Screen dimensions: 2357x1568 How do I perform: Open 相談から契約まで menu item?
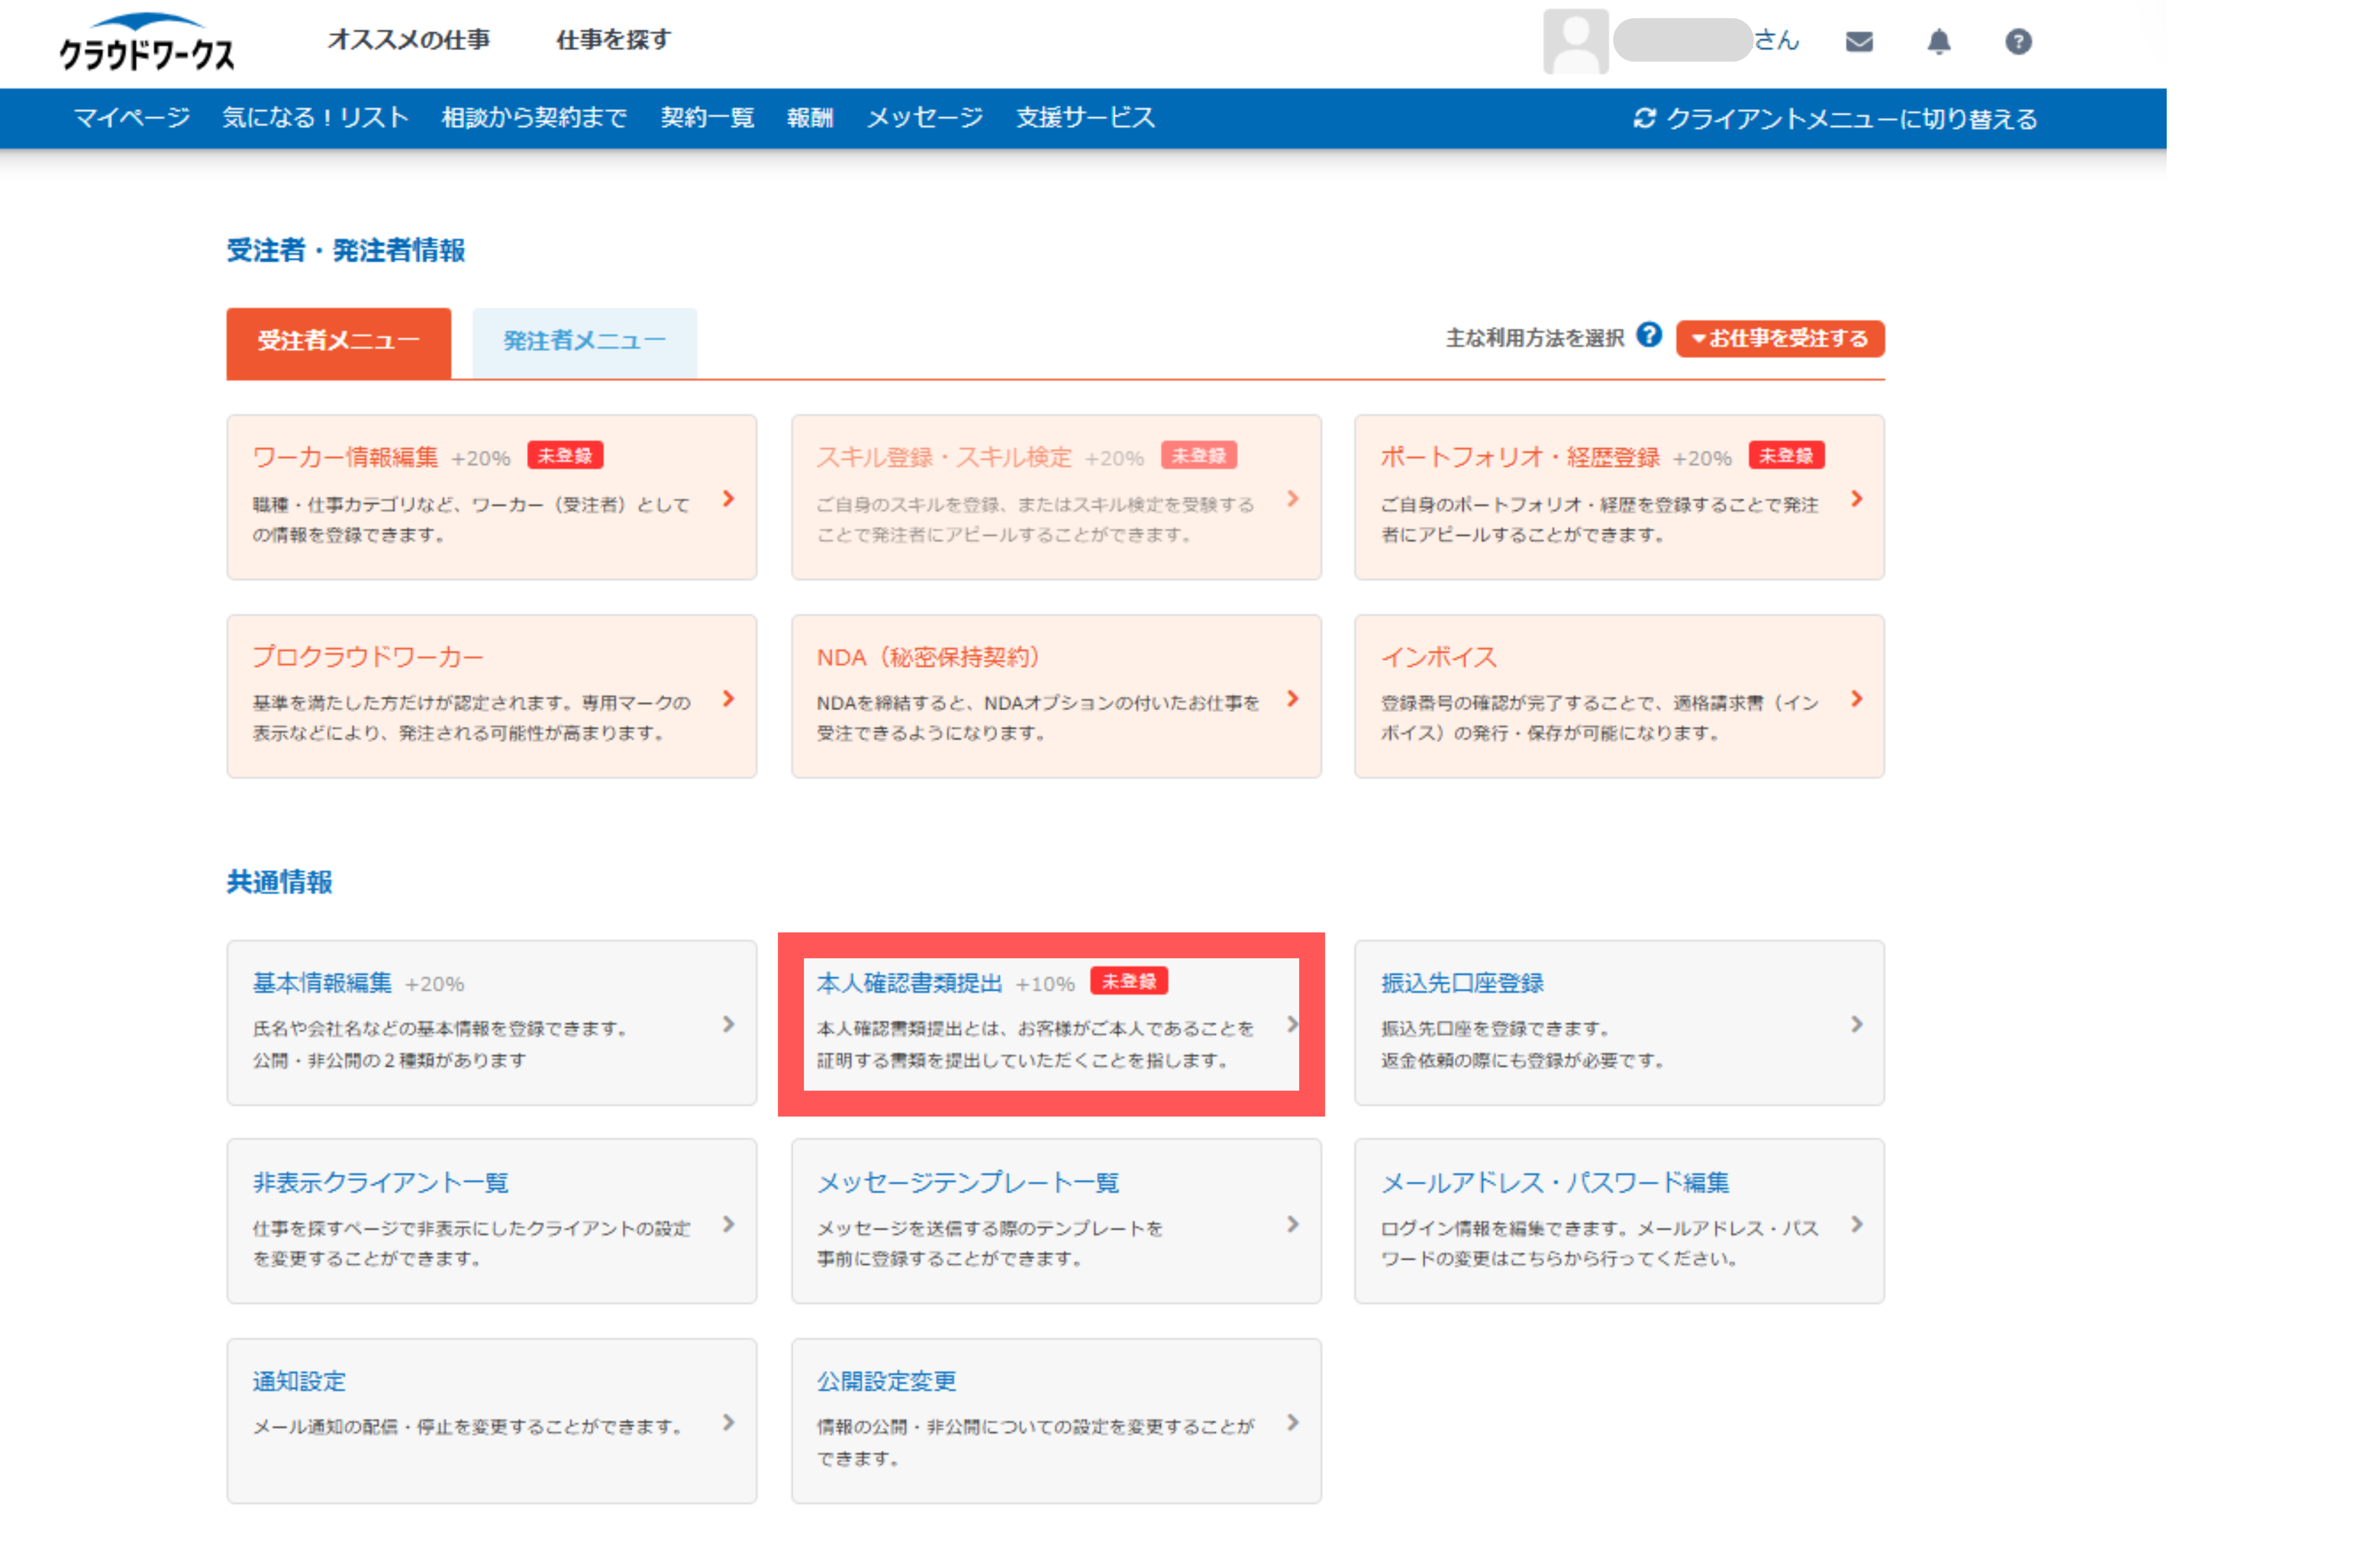pyautogui.click(x=534, y=118)
